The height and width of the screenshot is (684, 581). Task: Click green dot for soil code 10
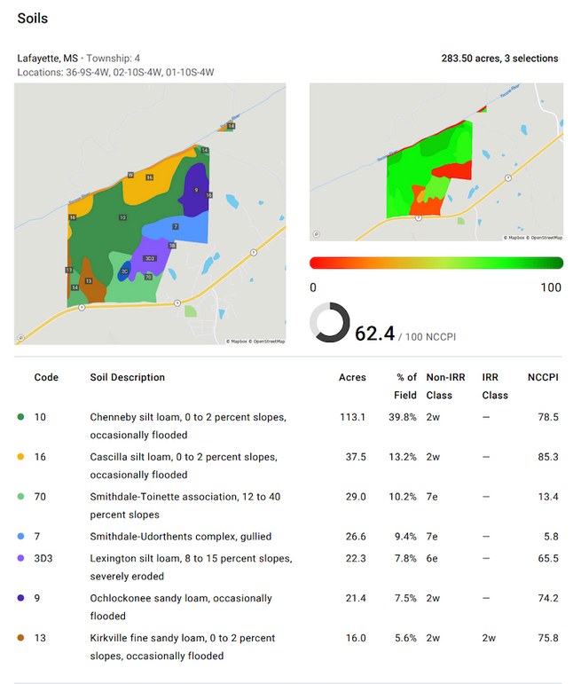21,416
